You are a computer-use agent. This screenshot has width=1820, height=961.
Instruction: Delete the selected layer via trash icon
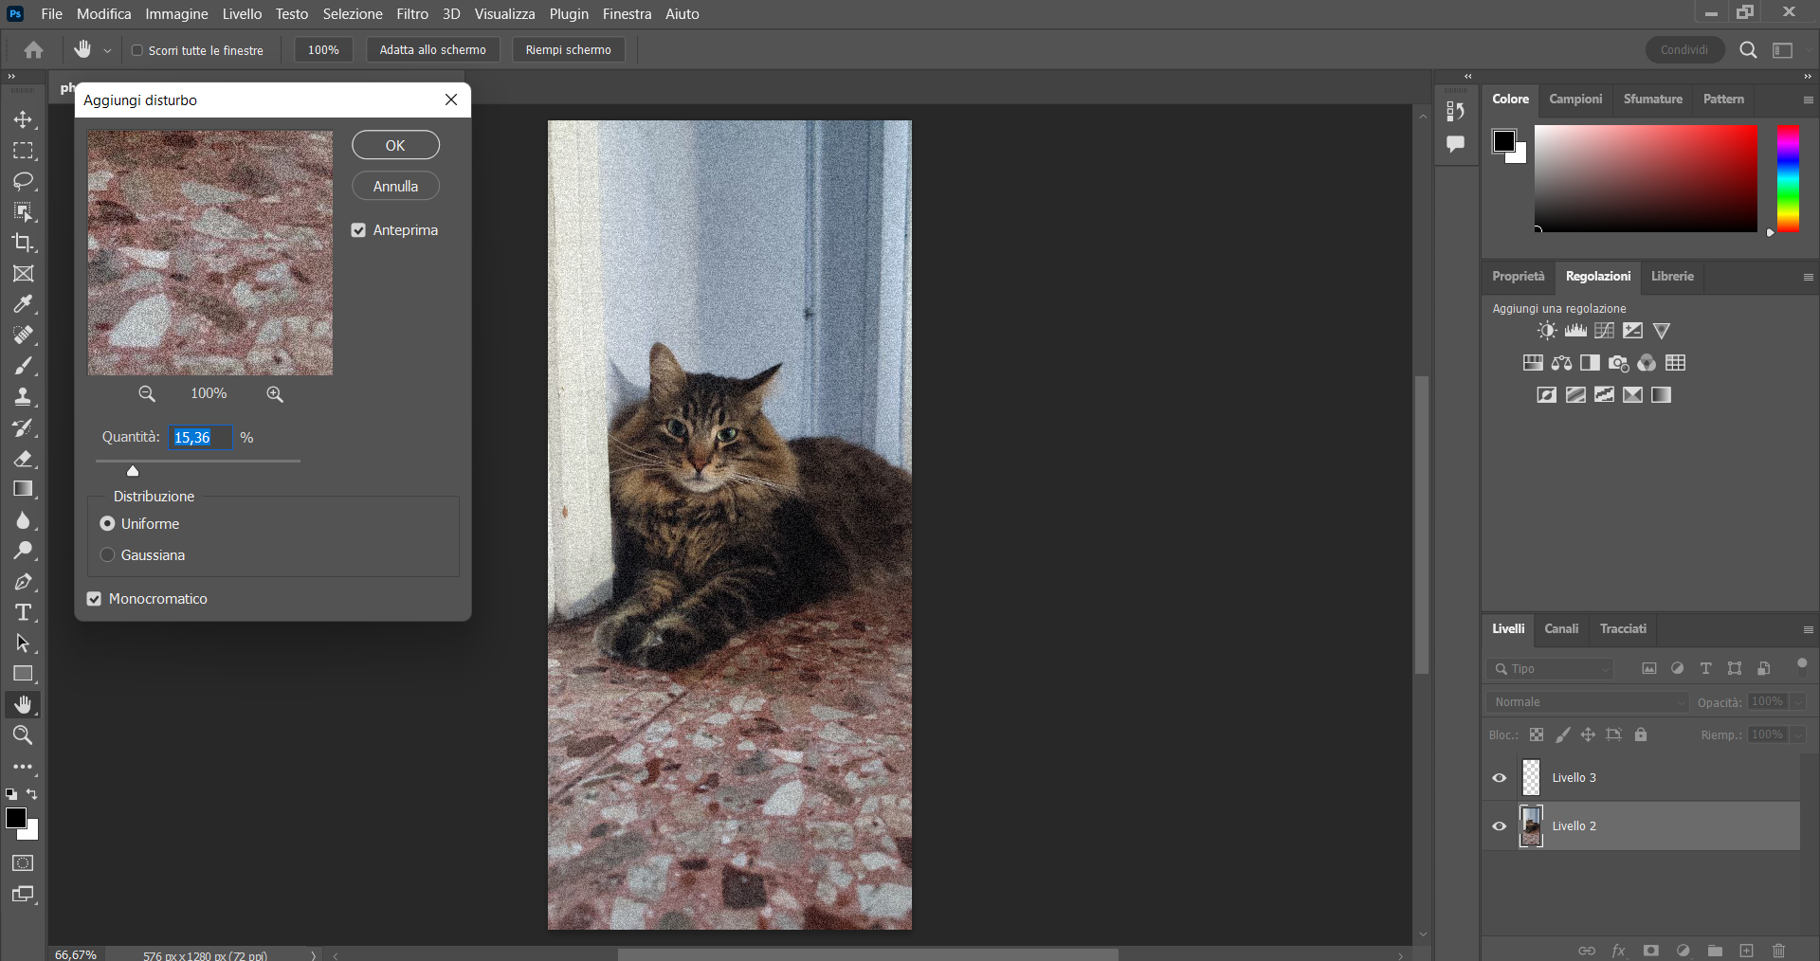tap(1778, 951)
